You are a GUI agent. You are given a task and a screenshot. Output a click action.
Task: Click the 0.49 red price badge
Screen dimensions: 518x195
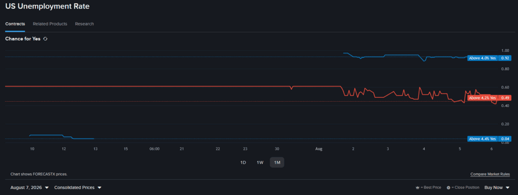[x=504, y=98]
